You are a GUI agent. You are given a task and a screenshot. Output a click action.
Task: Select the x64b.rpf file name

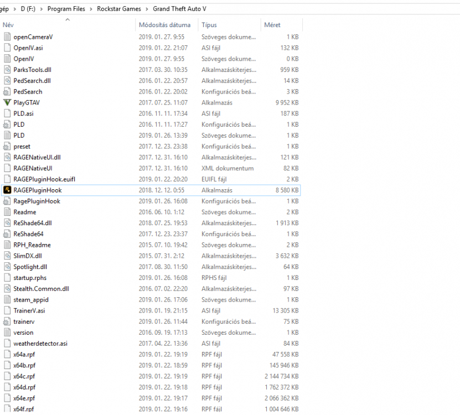(x=24, y=365)
